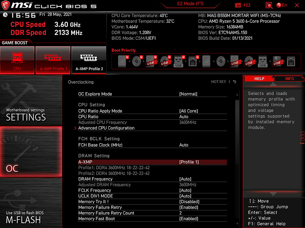
Task: Click the scrollbar down arrow
Action: coord(237,224)
